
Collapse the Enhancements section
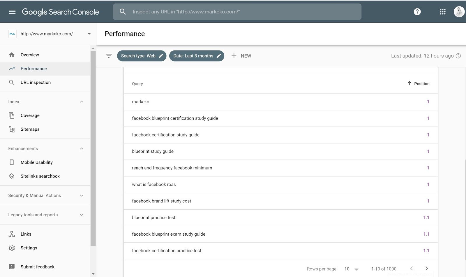(82, 149)
